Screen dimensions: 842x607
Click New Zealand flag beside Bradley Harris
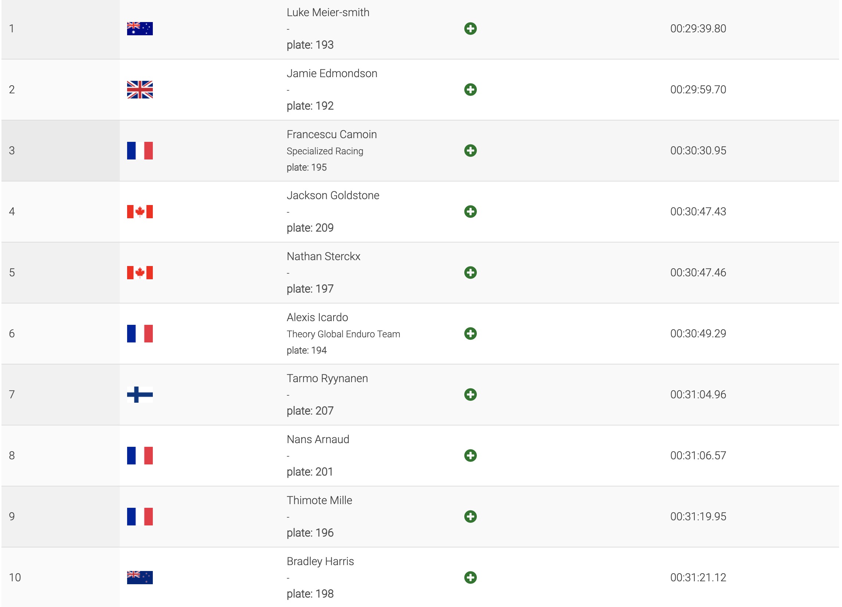point(140,577)
